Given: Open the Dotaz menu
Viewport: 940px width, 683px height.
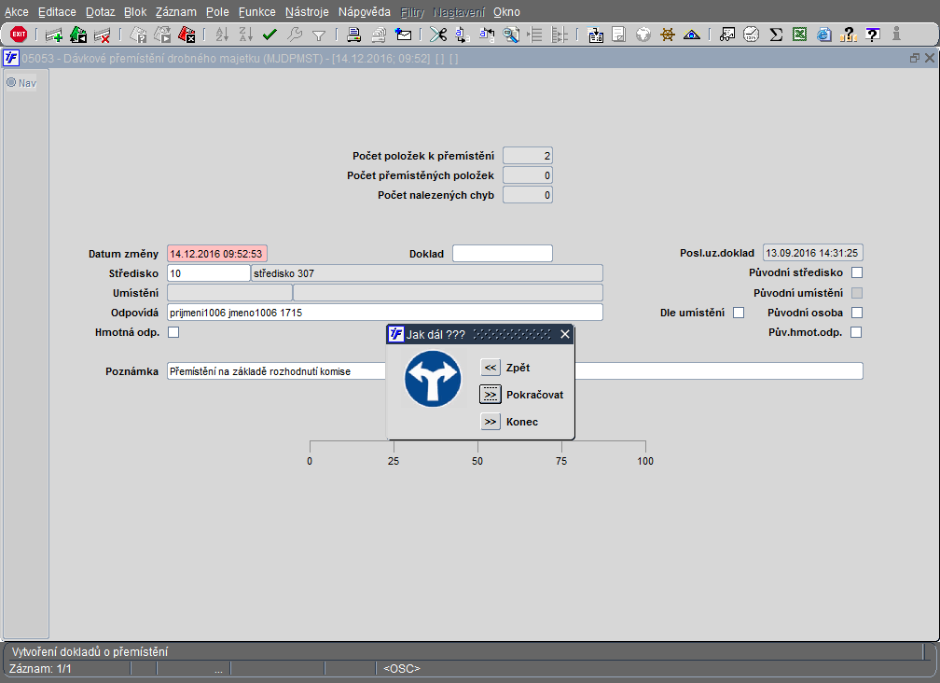Looking at the screenshot, I should click(100, 12).
